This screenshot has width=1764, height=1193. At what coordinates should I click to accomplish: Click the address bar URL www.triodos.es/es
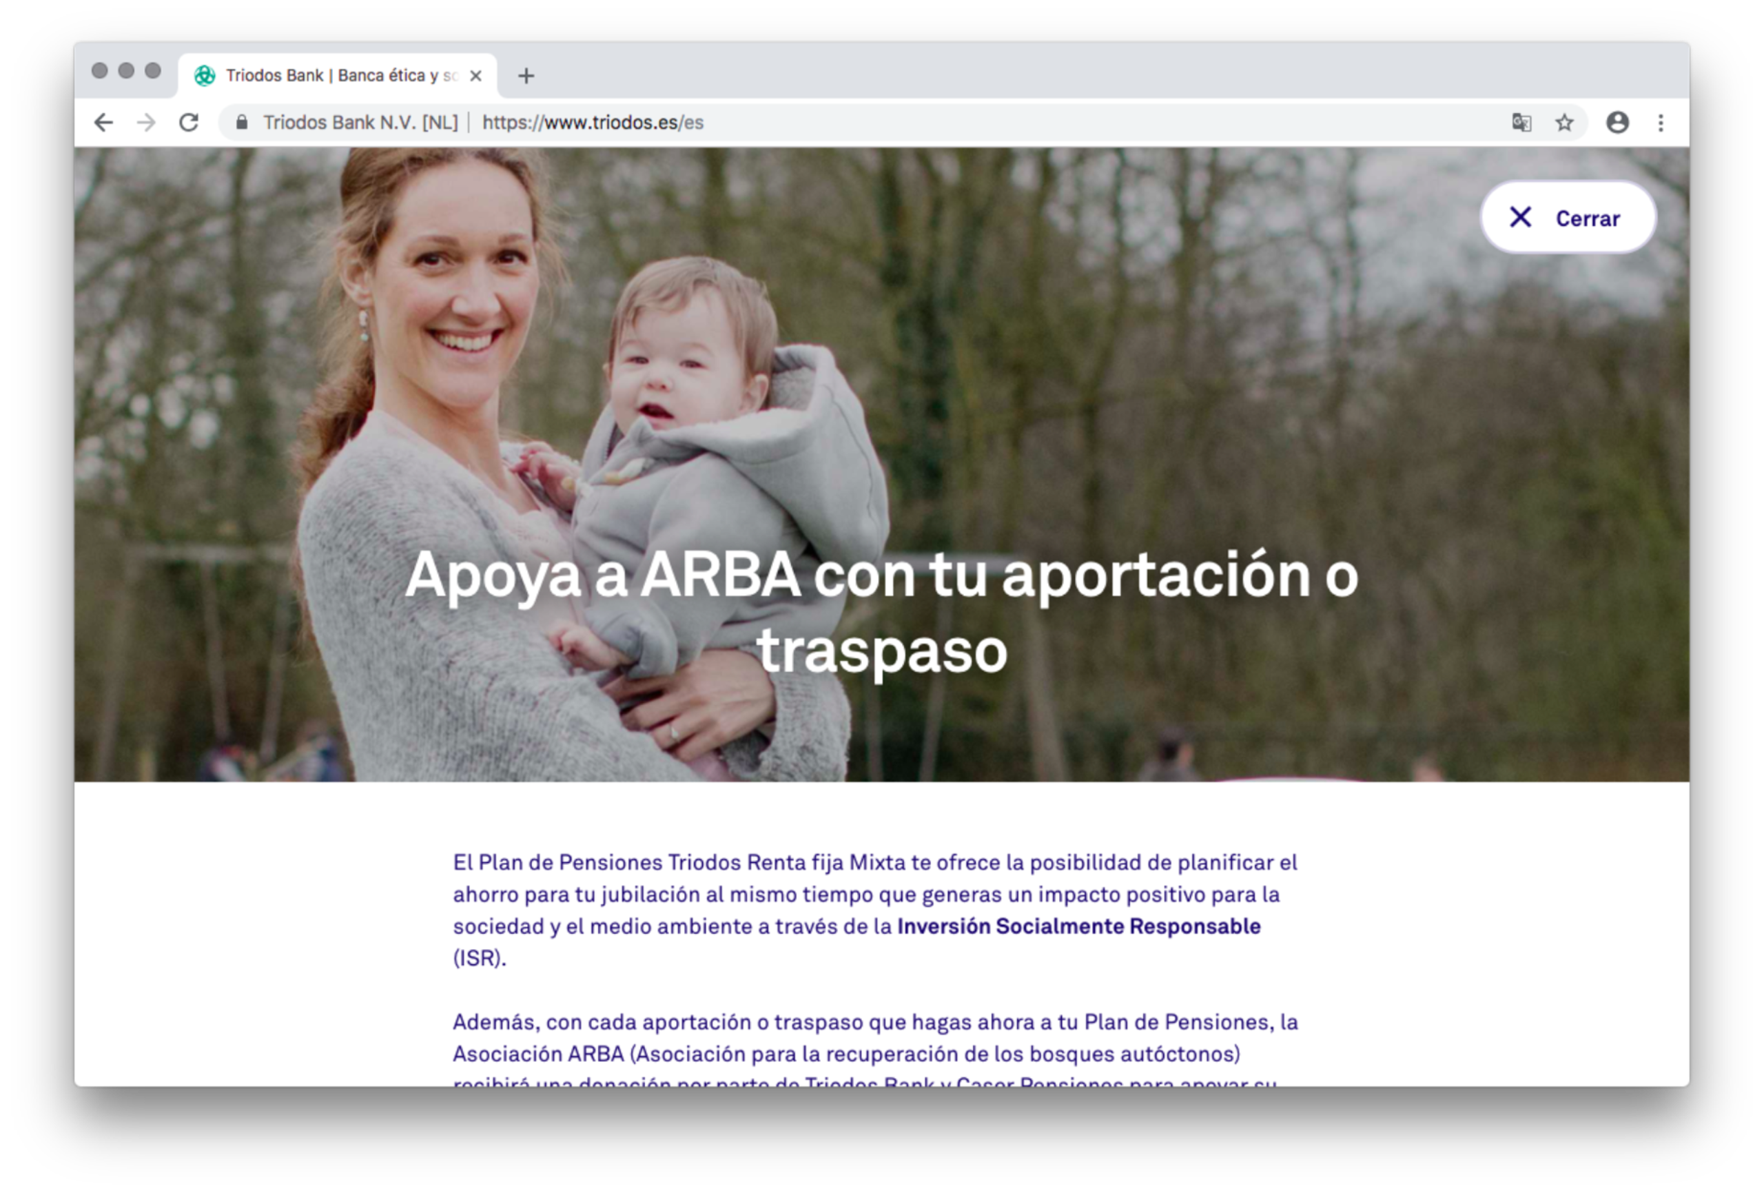[x=593, y=122]
